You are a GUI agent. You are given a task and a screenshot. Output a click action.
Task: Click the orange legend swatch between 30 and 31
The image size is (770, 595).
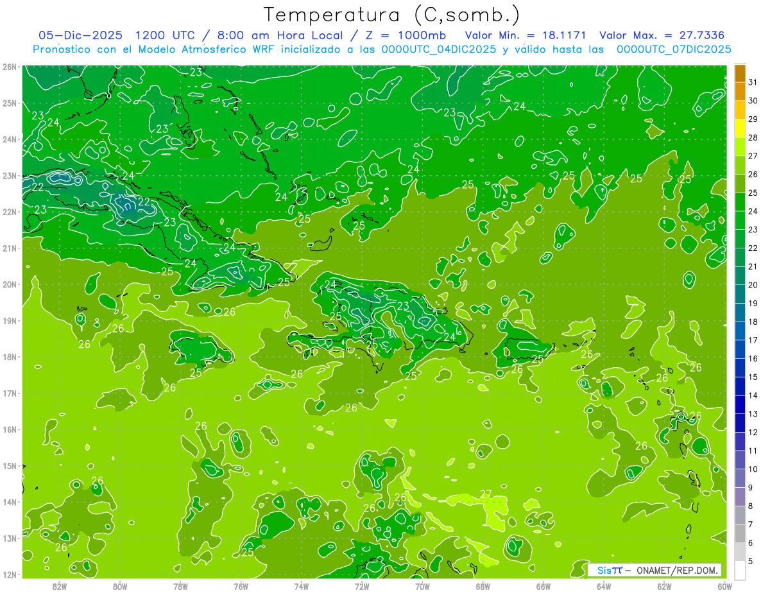(740, 91)
